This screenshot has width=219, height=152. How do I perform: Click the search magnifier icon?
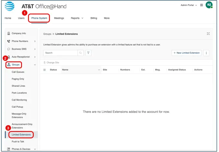point(80,53)
